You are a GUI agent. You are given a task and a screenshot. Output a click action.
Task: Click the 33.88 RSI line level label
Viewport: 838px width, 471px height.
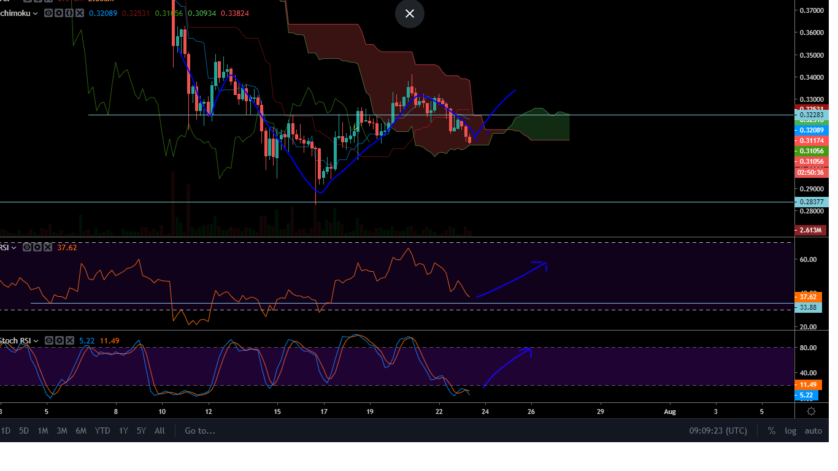tap(809, 307)
